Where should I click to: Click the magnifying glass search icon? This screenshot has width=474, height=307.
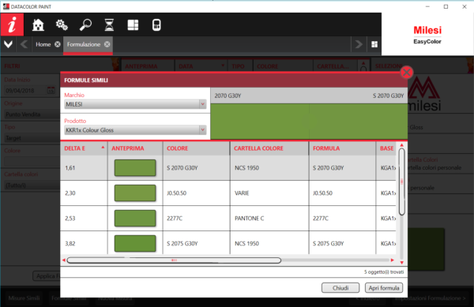85,24
